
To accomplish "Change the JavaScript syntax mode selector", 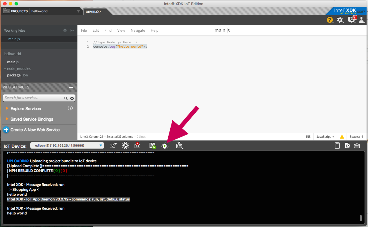I will click(325, 137).
